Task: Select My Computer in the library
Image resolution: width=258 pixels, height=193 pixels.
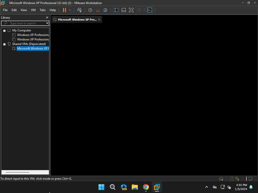Action: point(22,30)
